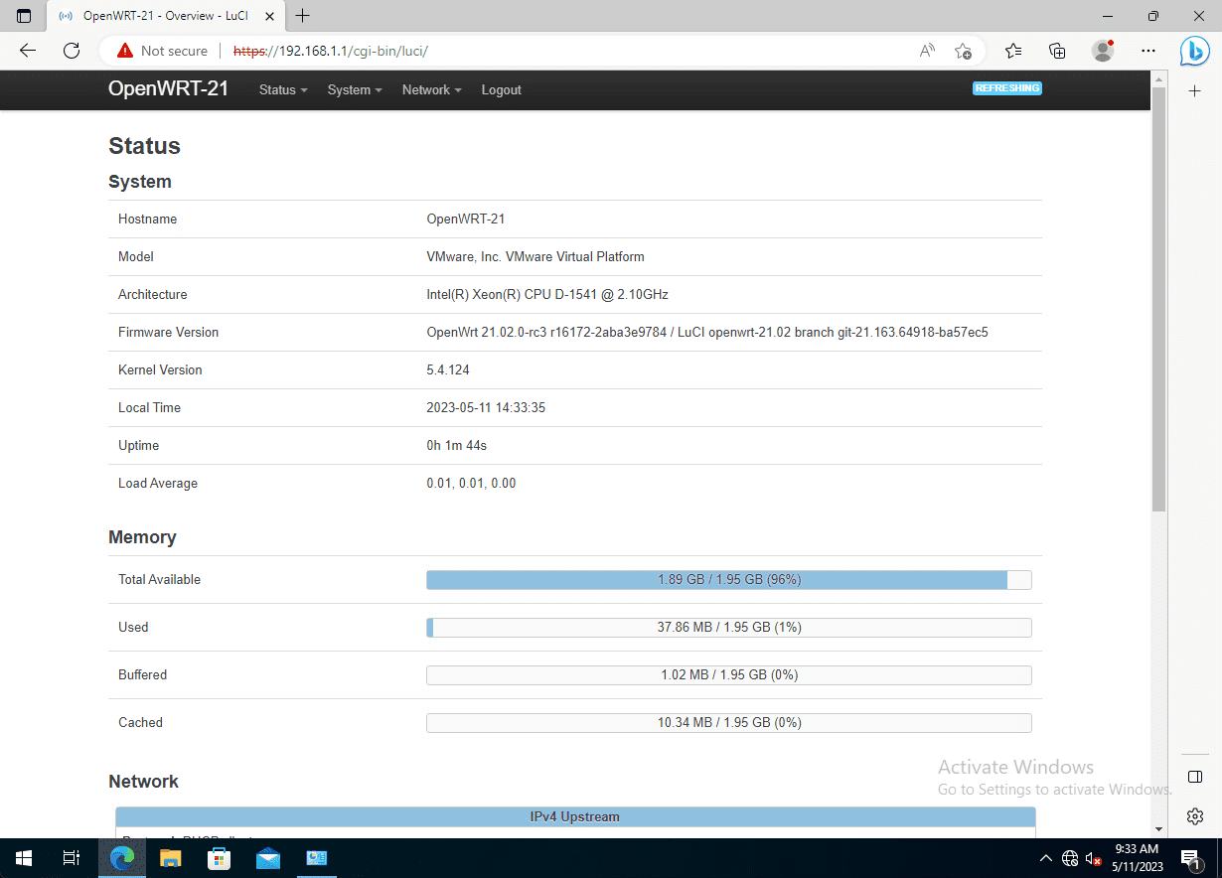Viewport: 1222px width, 878px height.
Task: Toggle the sidebar layout icon
Action: 1195,776
